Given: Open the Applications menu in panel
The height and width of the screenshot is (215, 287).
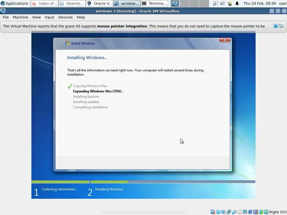Looking at the screenshot, I should pyautogui.click(x=14, y=3).
